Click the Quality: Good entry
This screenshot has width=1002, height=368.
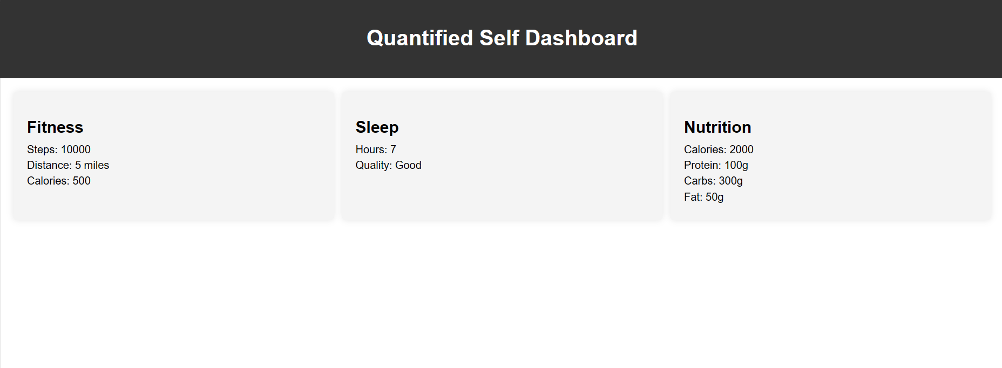(388, 165)
